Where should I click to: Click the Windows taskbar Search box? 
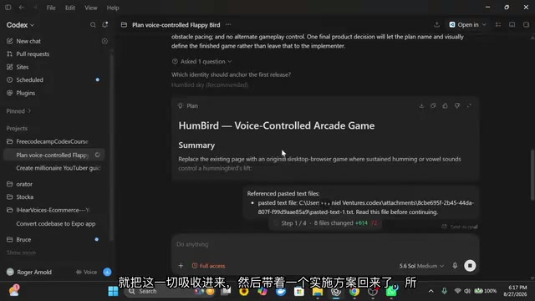click(169, 291)
